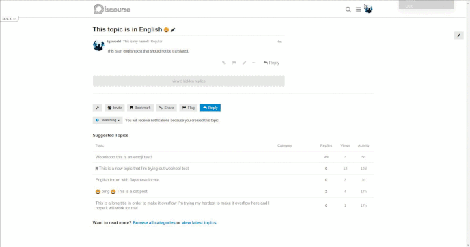Open the hamburger menu icon
This screenshot has width=470, height=247.
tap(358, 10)
